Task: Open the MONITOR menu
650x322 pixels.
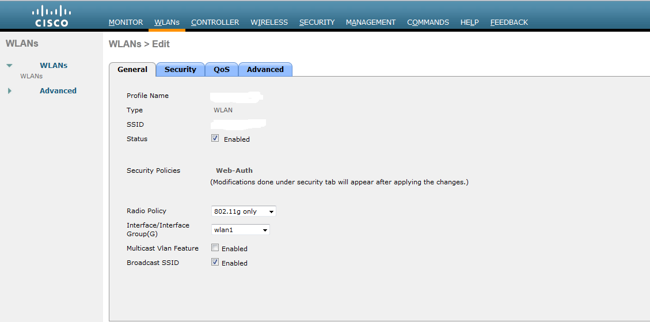Action: coord(126,22)
